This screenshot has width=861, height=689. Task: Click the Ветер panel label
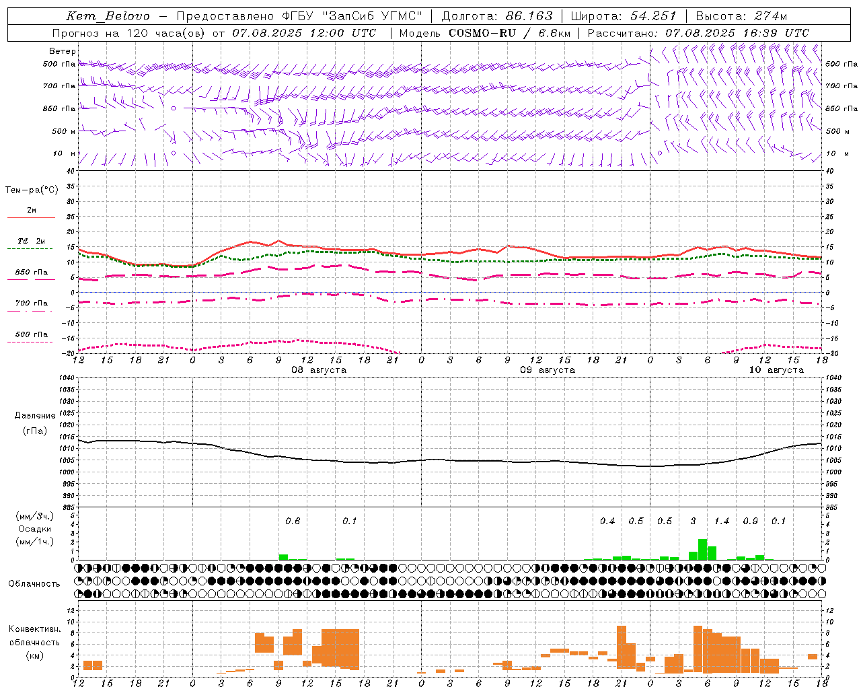(x=62, y=51)
